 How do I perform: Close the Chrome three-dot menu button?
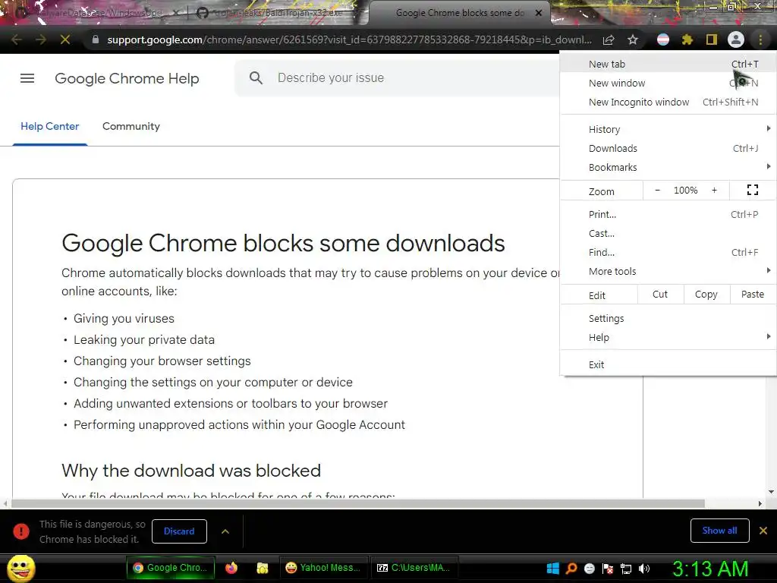tap(760, 39)
